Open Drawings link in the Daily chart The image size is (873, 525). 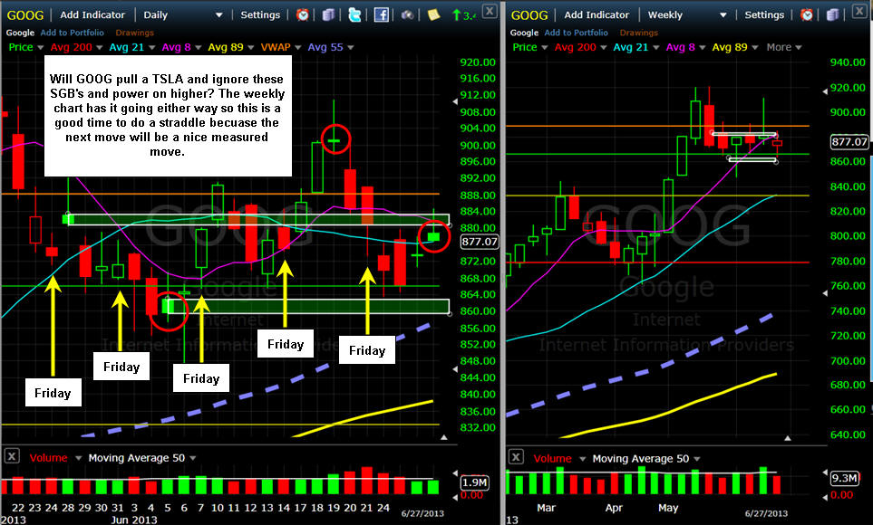135,33
